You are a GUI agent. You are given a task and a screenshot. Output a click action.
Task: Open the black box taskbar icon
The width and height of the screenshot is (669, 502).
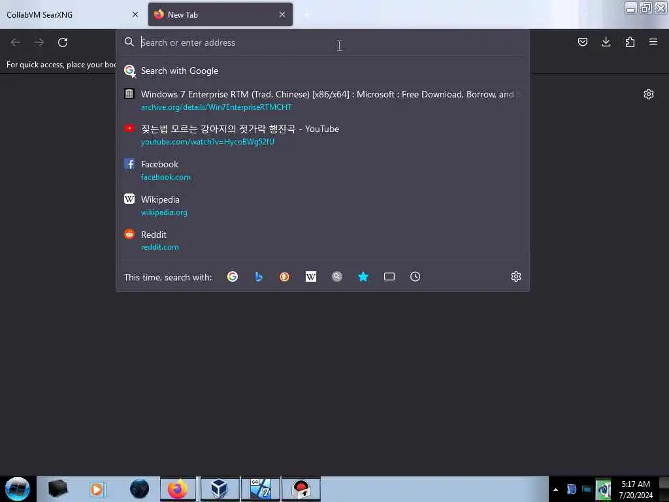click(x=57, y=489)
